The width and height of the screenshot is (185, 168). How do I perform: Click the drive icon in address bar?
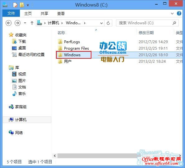tap(39, 23)
